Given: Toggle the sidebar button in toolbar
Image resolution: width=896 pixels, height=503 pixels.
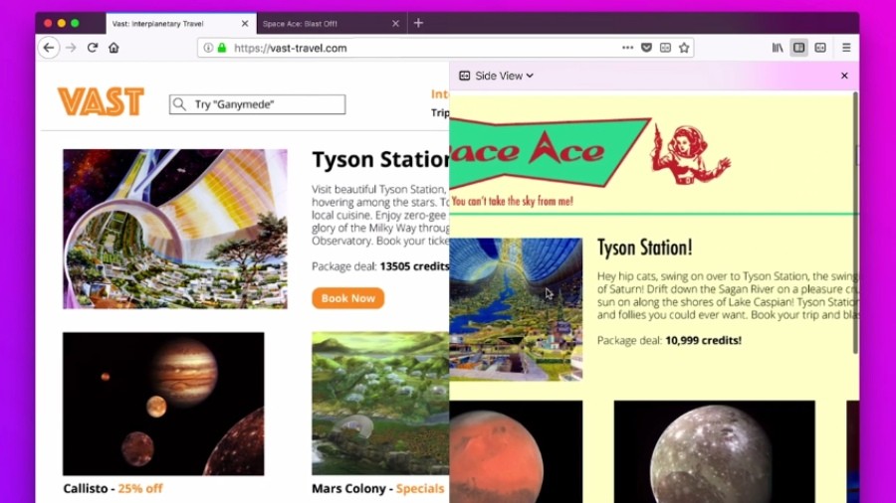Looking at the screenshot, I should click(x=798, y=48).
